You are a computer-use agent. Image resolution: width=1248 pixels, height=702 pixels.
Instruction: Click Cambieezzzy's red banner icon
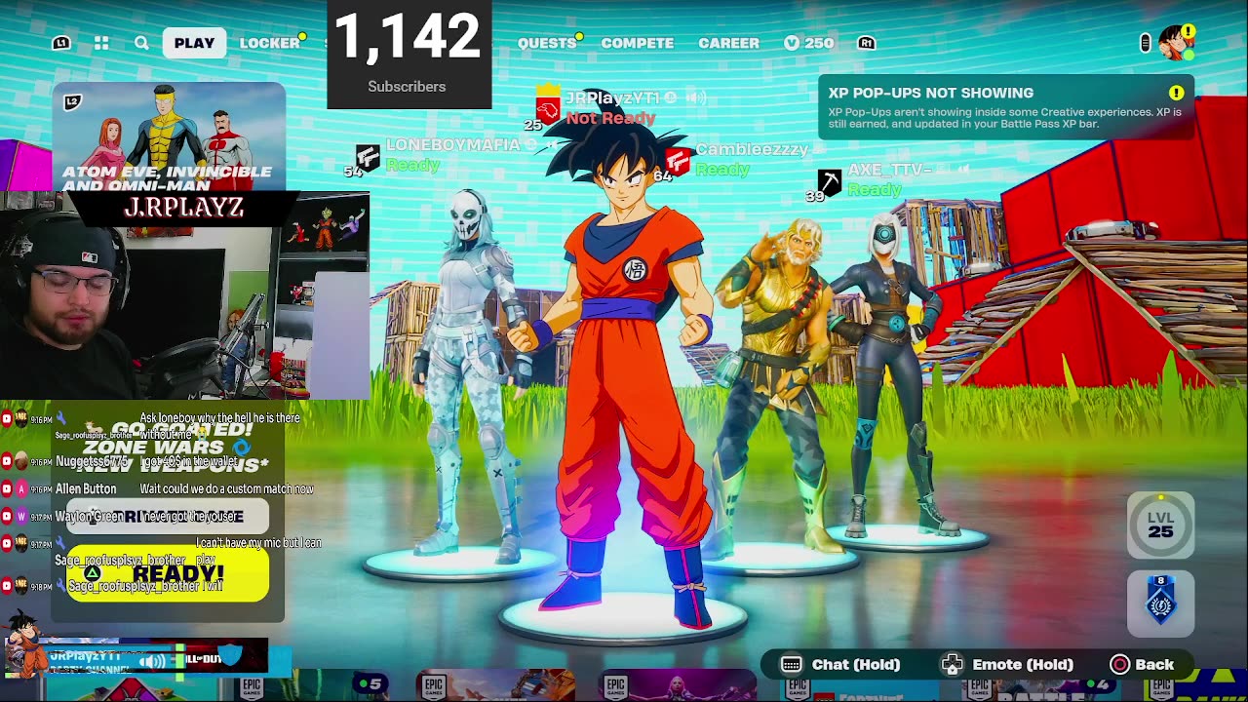(x=677, y=161)
